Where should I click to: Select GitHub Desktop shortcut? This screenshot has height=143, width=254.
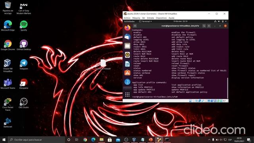24,45
